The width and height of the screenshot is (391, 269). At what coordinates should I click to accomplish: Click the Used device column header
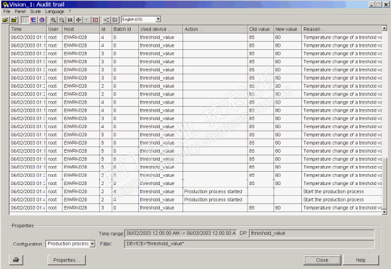[160, 29]
